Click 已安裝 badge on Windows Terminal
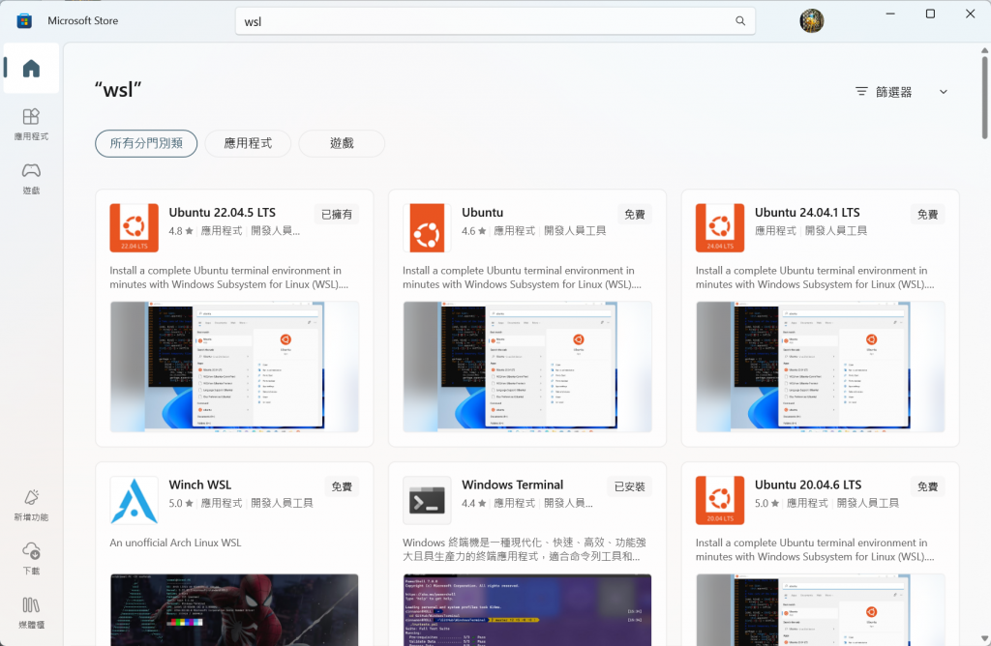Viewport: 991px width, 646px height. [x=629, y=486]
